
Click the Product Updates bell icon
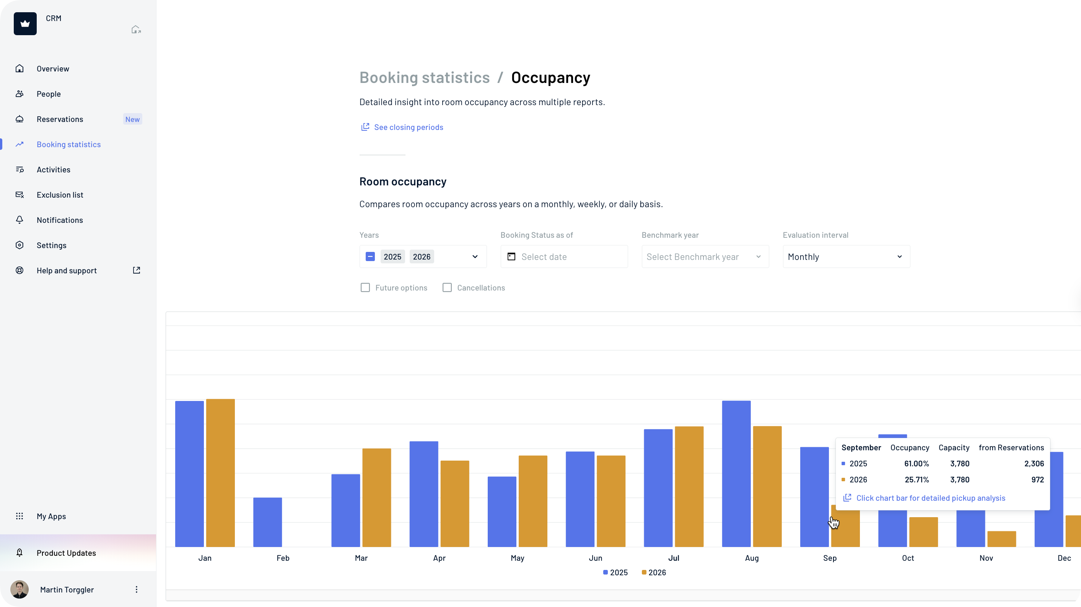[x=19, y=552]
